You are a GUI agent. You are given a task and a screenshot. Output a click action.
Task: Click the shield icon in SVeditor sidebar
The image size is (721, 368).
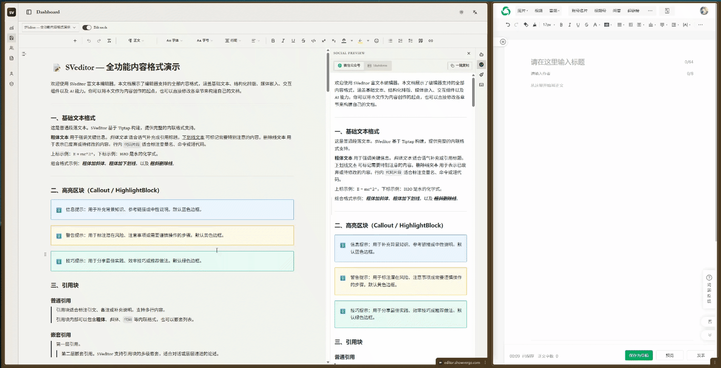(11, 84)
